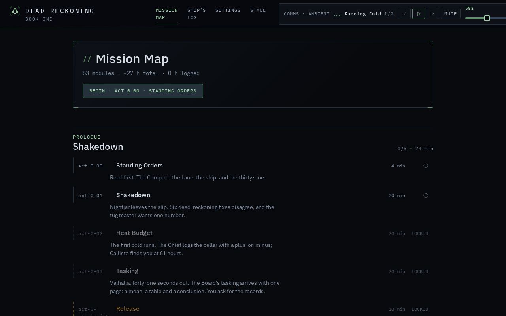The width and height of the screenshot is (506, 316).
Task: Click the Dead Reckoning ship logo icon
Action: tap(15, 11)
